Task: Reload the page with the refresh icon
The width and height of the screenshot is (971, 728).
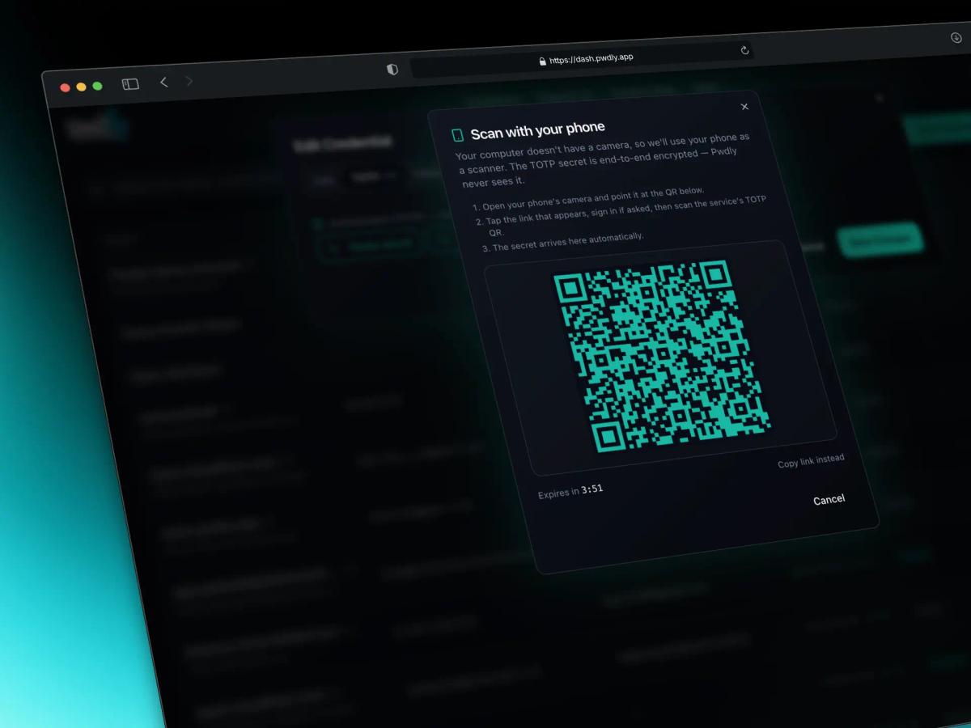Action: pyautogui.click(x=744, y=50)
